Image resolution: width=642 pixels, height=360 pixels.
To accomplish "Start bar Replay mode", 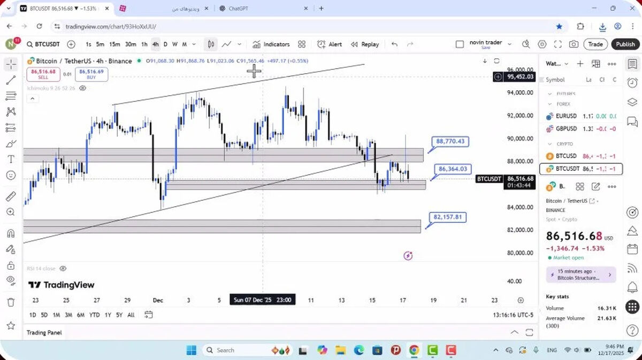I will 365,44.
